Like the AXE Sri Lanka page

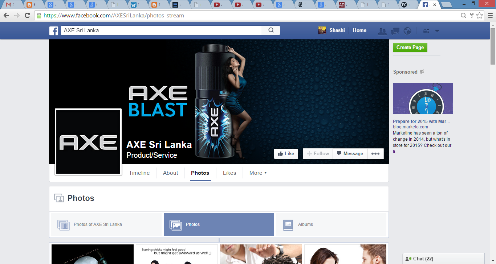(286, 154)
